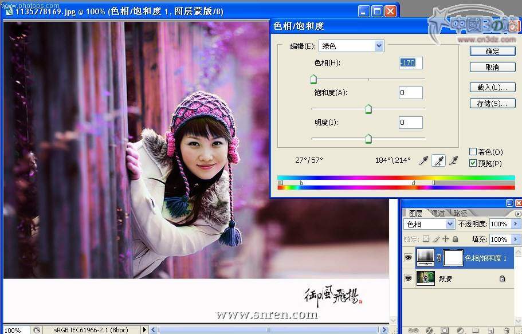Open the layers panel flyout menu
This screenshot has width=522, height=334.
518,214
